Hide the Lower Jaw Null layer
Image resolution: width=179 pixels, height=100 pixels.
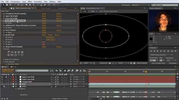tap(2, 79)
